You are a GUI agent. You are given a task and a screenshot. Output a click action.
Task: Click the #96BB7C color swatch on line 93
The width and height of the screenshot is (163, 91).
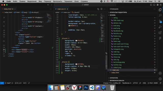(69, 26)
